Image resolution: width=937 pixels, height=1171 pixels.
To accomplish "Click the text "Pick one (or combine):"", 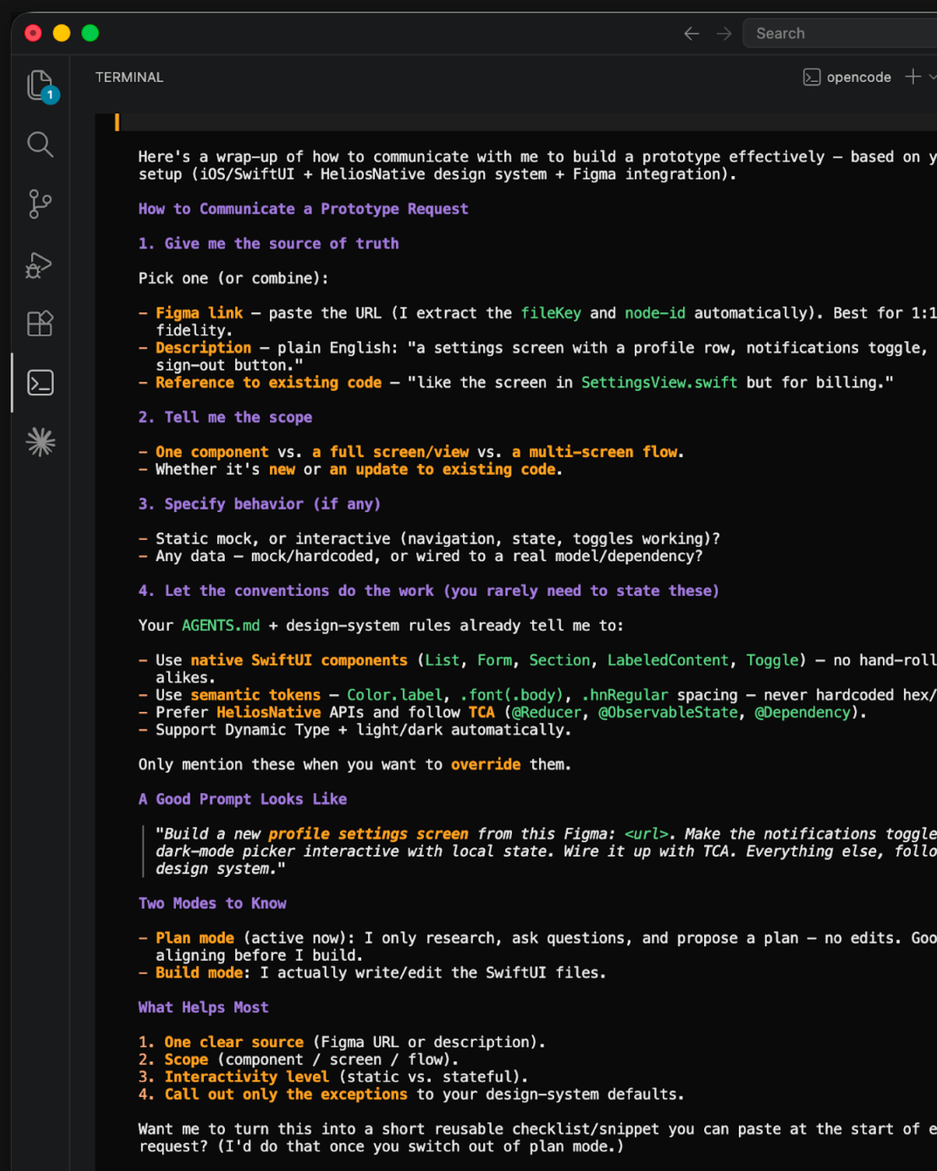I will click(x=234, y=279).
